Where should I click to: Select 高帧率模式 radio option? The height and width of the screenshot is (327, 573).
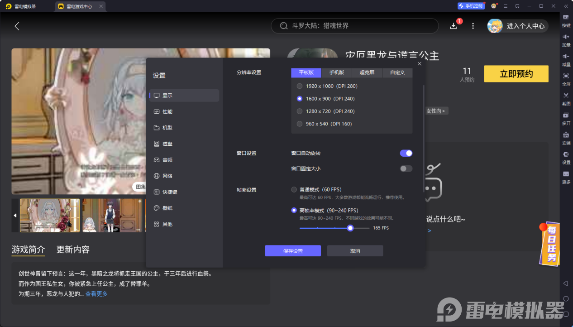(294, 210)
